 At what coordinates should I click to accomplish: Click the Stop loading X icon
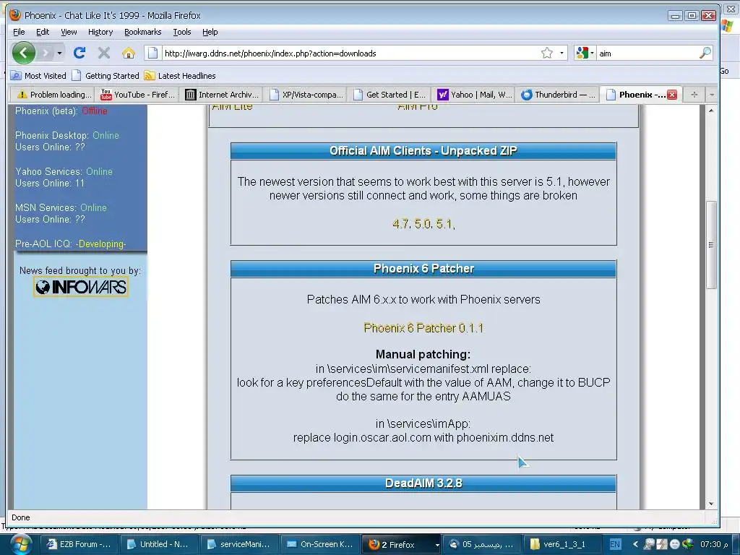point(104,53)
